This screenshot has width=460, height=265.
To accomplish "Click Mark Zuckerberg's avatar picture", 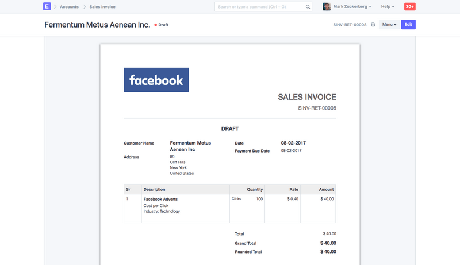I will click(327, 7).
